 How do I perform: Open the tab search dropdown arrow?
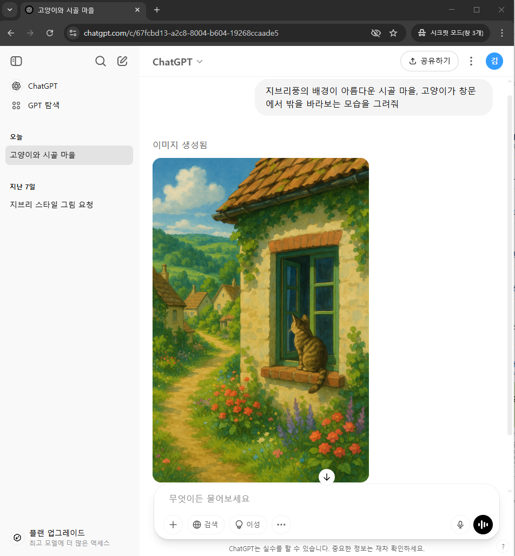point(10,10)
